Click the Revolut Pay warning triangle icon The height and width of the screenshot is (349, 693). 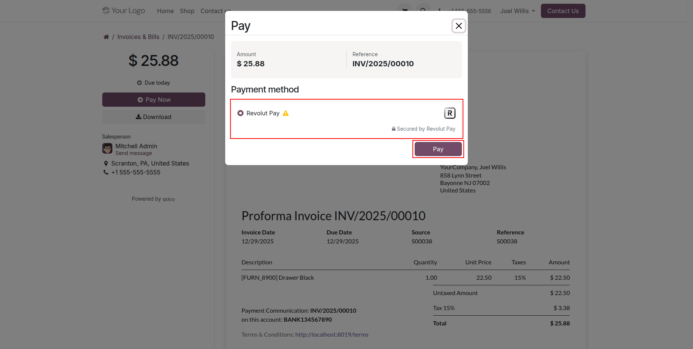coord(286,113)
